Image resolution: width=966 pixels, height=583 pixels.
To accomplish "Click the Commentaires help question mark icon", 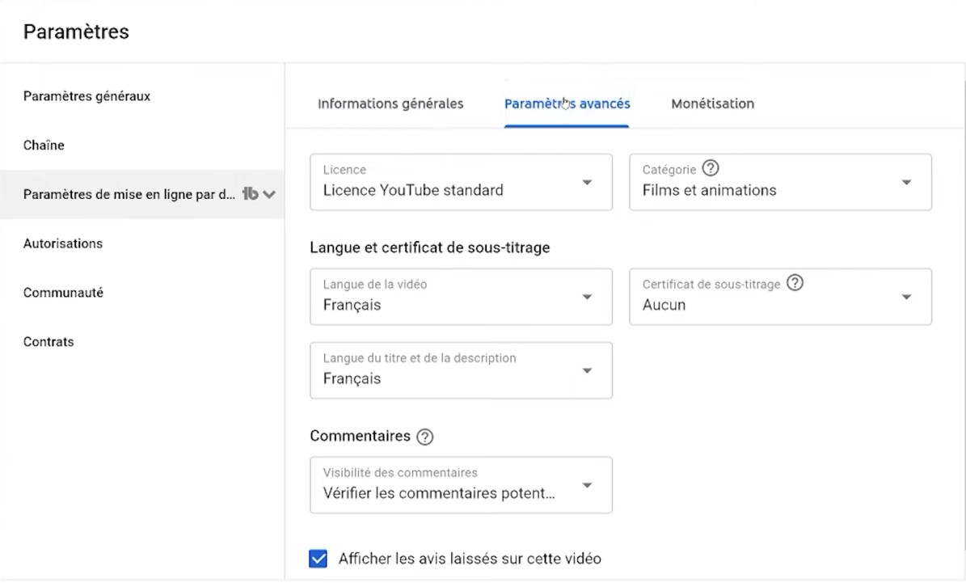I will pos(425,437).
